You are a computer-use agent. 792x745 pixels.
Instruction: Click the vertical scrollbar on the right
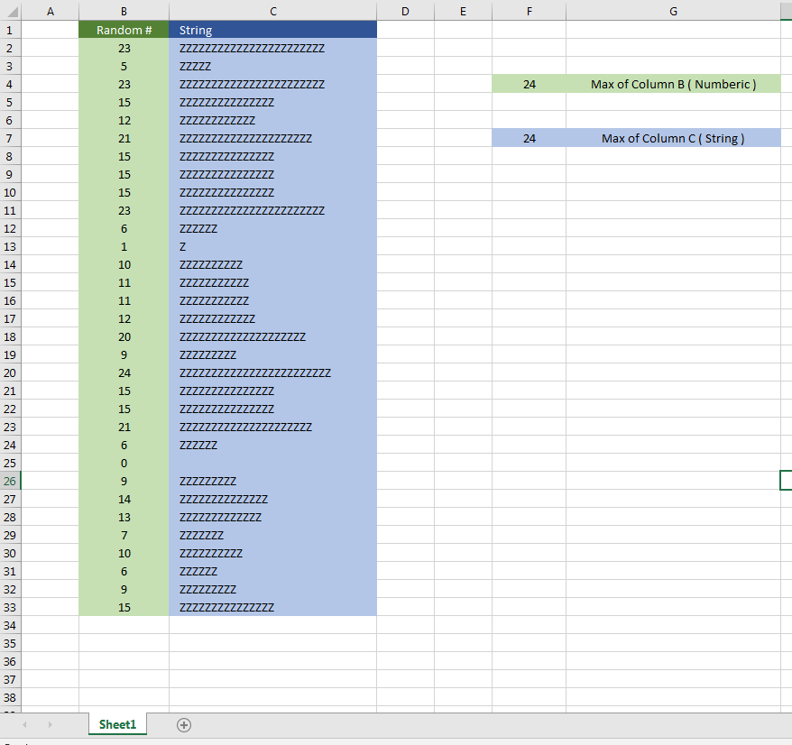tap(787, 361)
